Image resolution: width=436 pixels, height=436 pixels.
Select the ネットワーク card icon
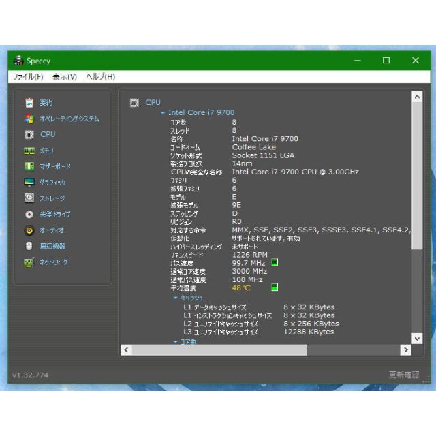click(29, 262)
